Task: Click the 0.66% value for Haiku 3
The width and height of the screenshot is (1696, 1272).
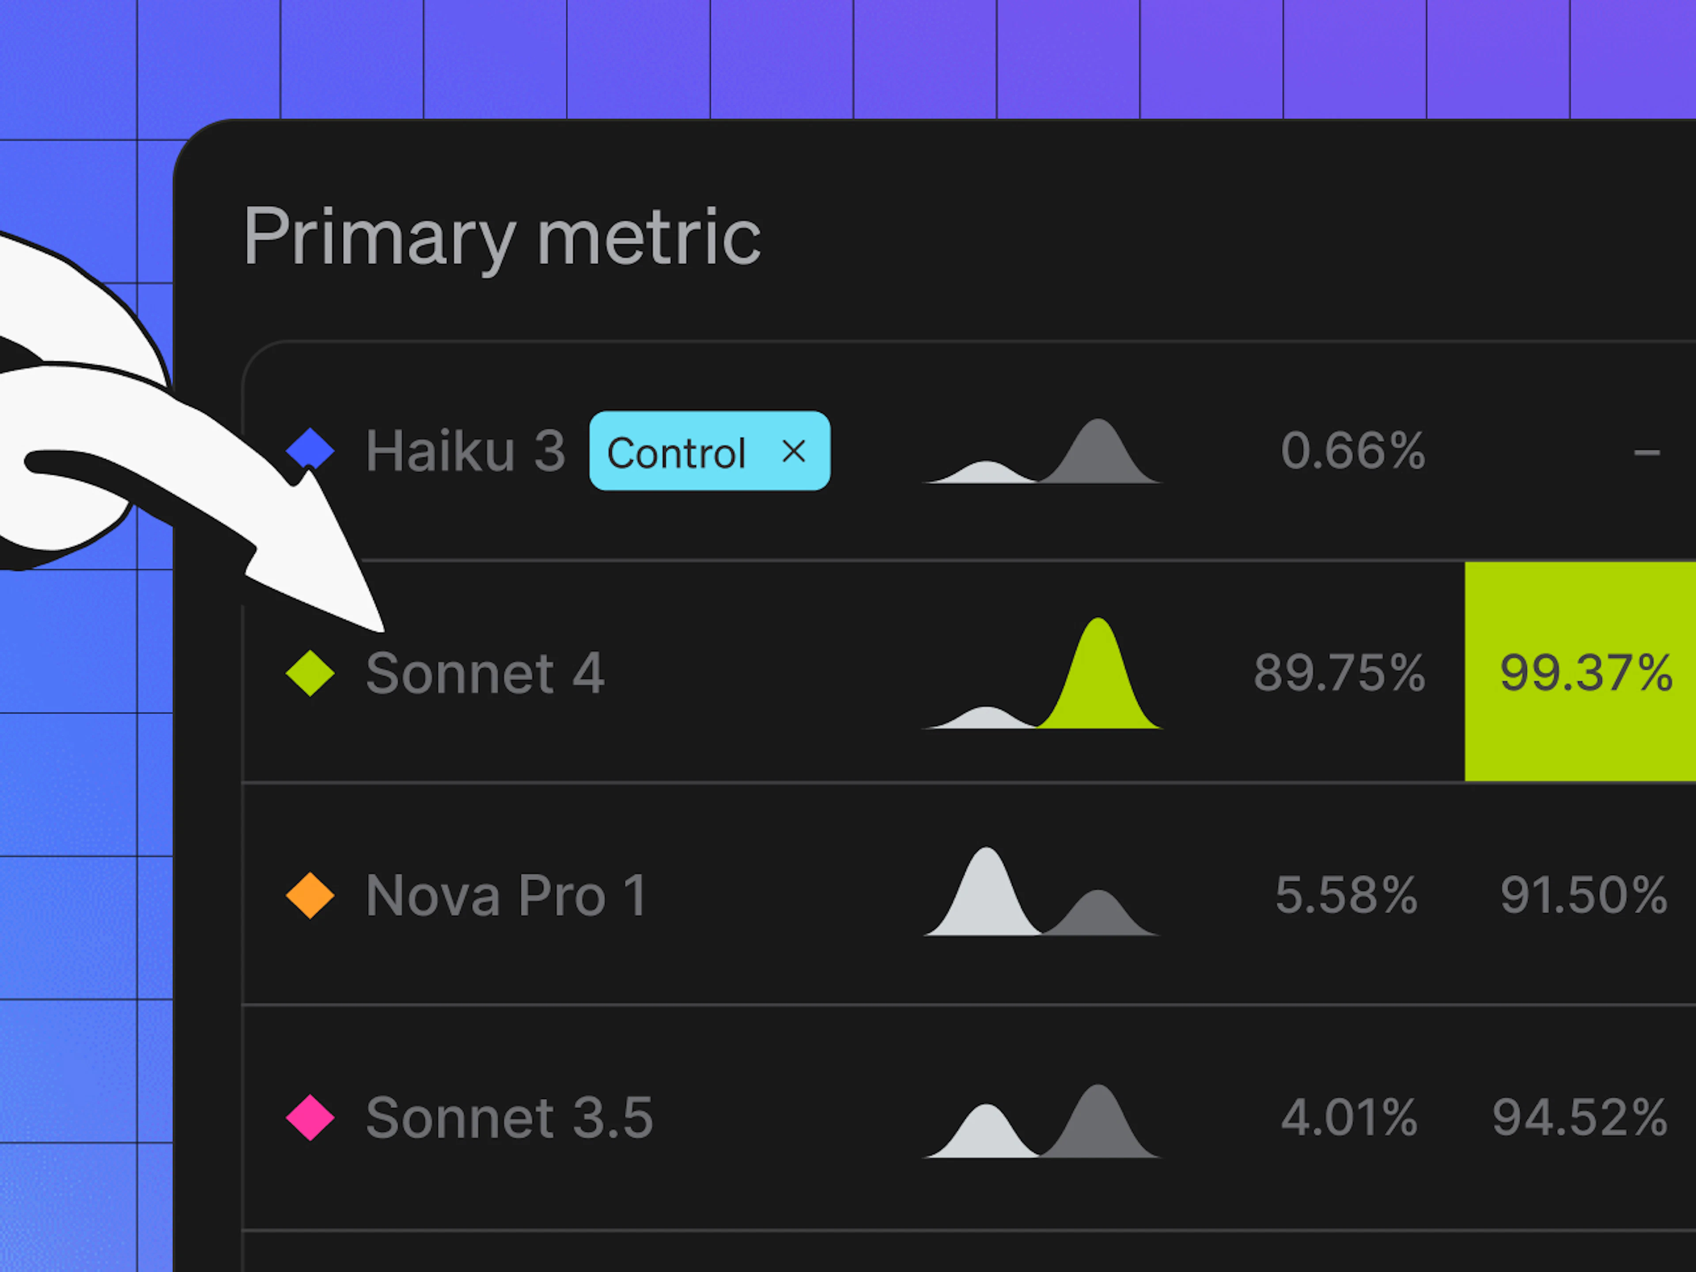Action: [1353, 450]
